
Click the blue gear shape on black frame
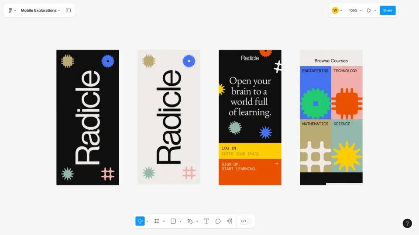click(108, 61)
